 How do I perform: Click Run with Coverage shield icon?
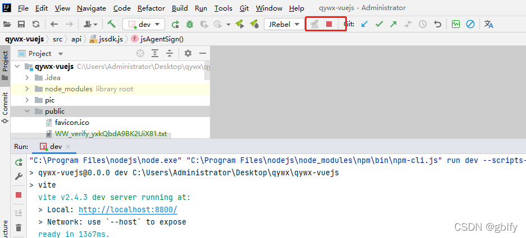click(204, 24)
